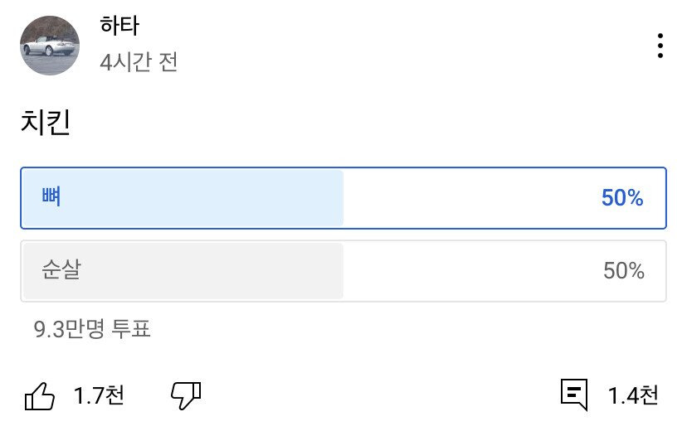
Task: Tap the thumbs-up like icon
Action: [40, 396]
